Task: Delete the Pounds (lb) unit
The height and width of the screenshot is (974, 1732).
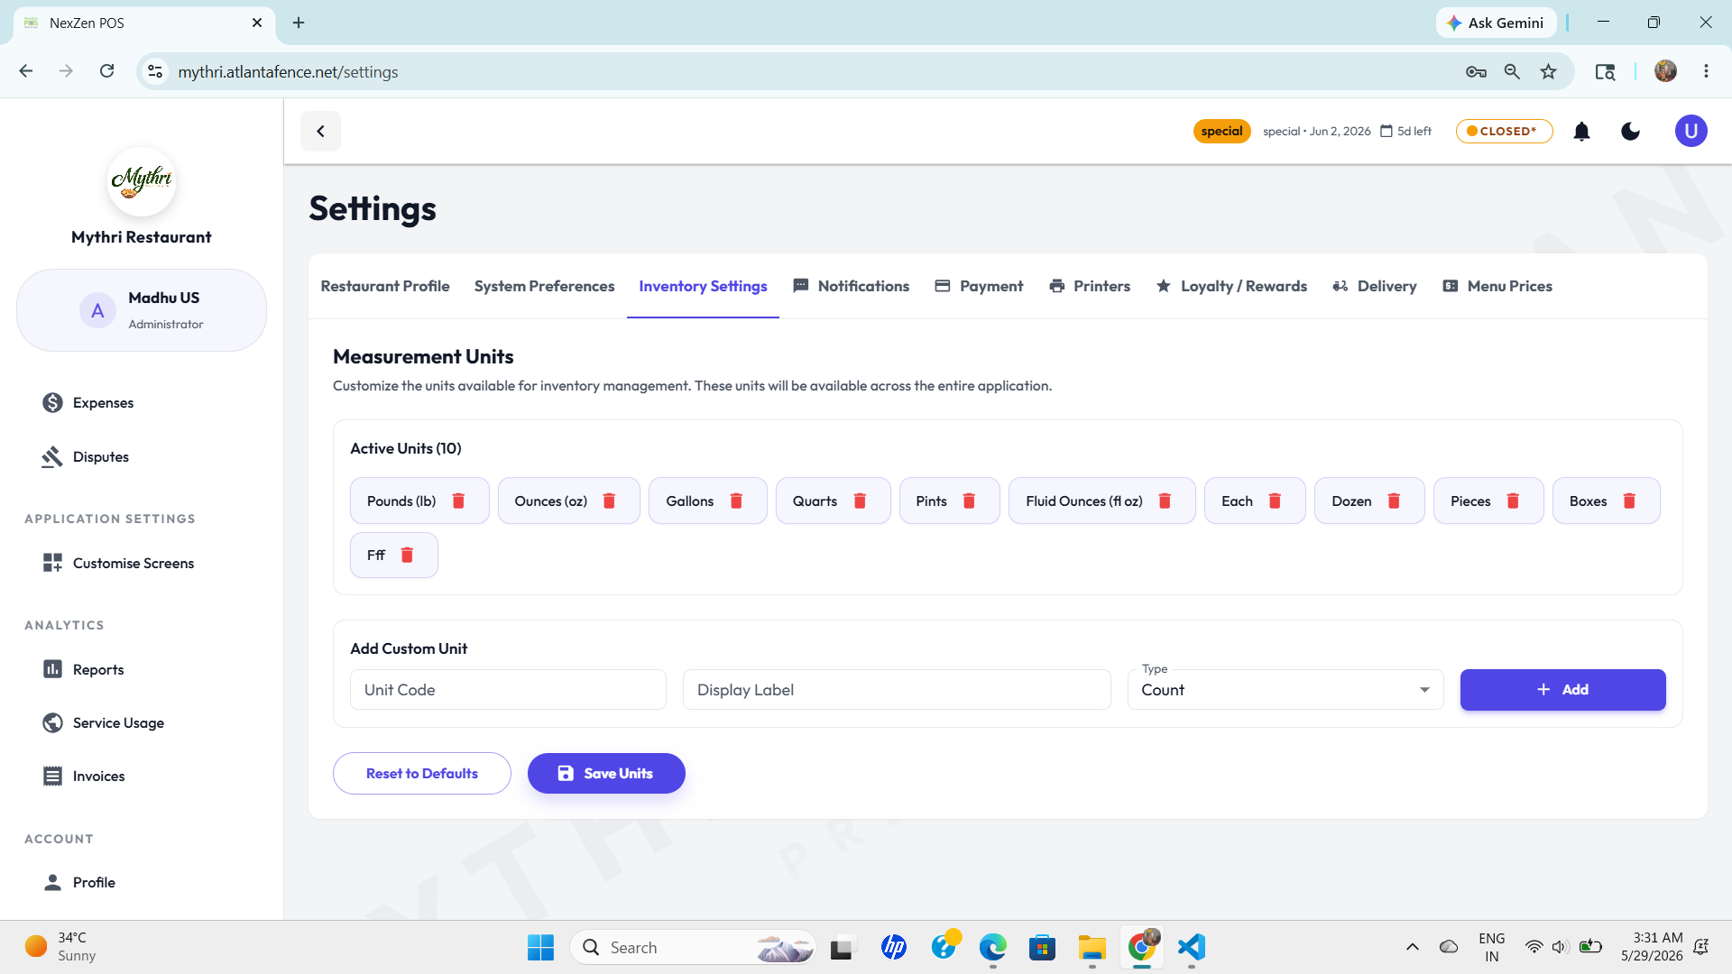Action: pos(458,501)
